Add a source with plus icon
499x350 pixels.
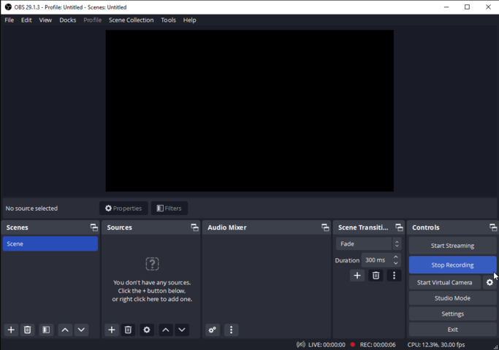[112, 330]
